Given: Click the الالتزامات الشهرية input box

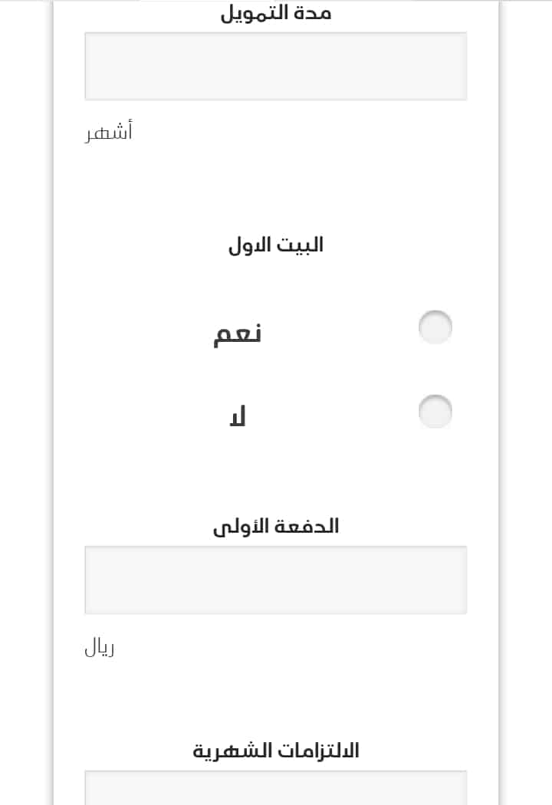Looking at the screenshot, I should (x=276, y=787).
